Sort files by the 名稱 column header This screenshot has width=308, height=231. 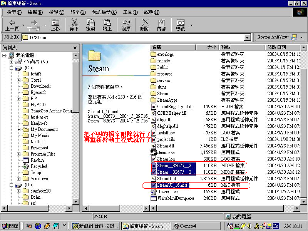173,47
